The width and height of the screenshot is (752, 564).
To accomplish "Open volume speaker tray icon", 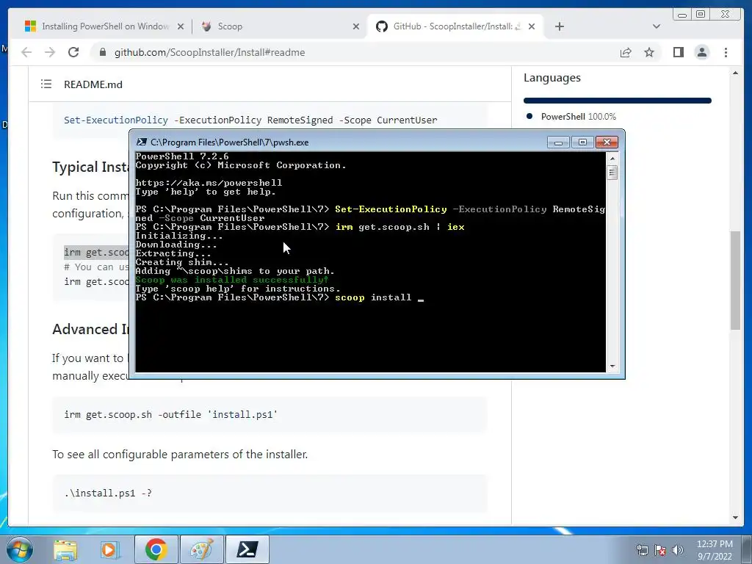I will [x=678, y=550].
